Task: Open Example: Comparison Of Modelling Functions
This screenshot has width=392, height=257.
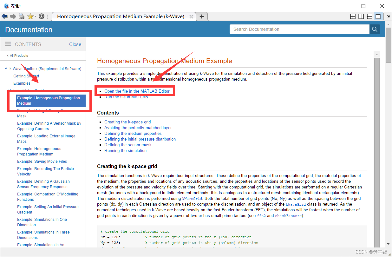Action: click(48, 197)
